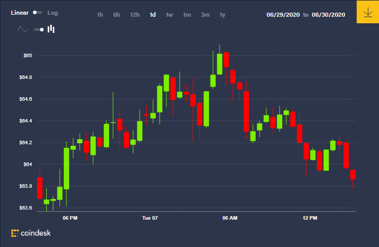Click the 12 PM time axis label
The height and width of the screenshot is (247, 379).
click(x=310, y=218)
